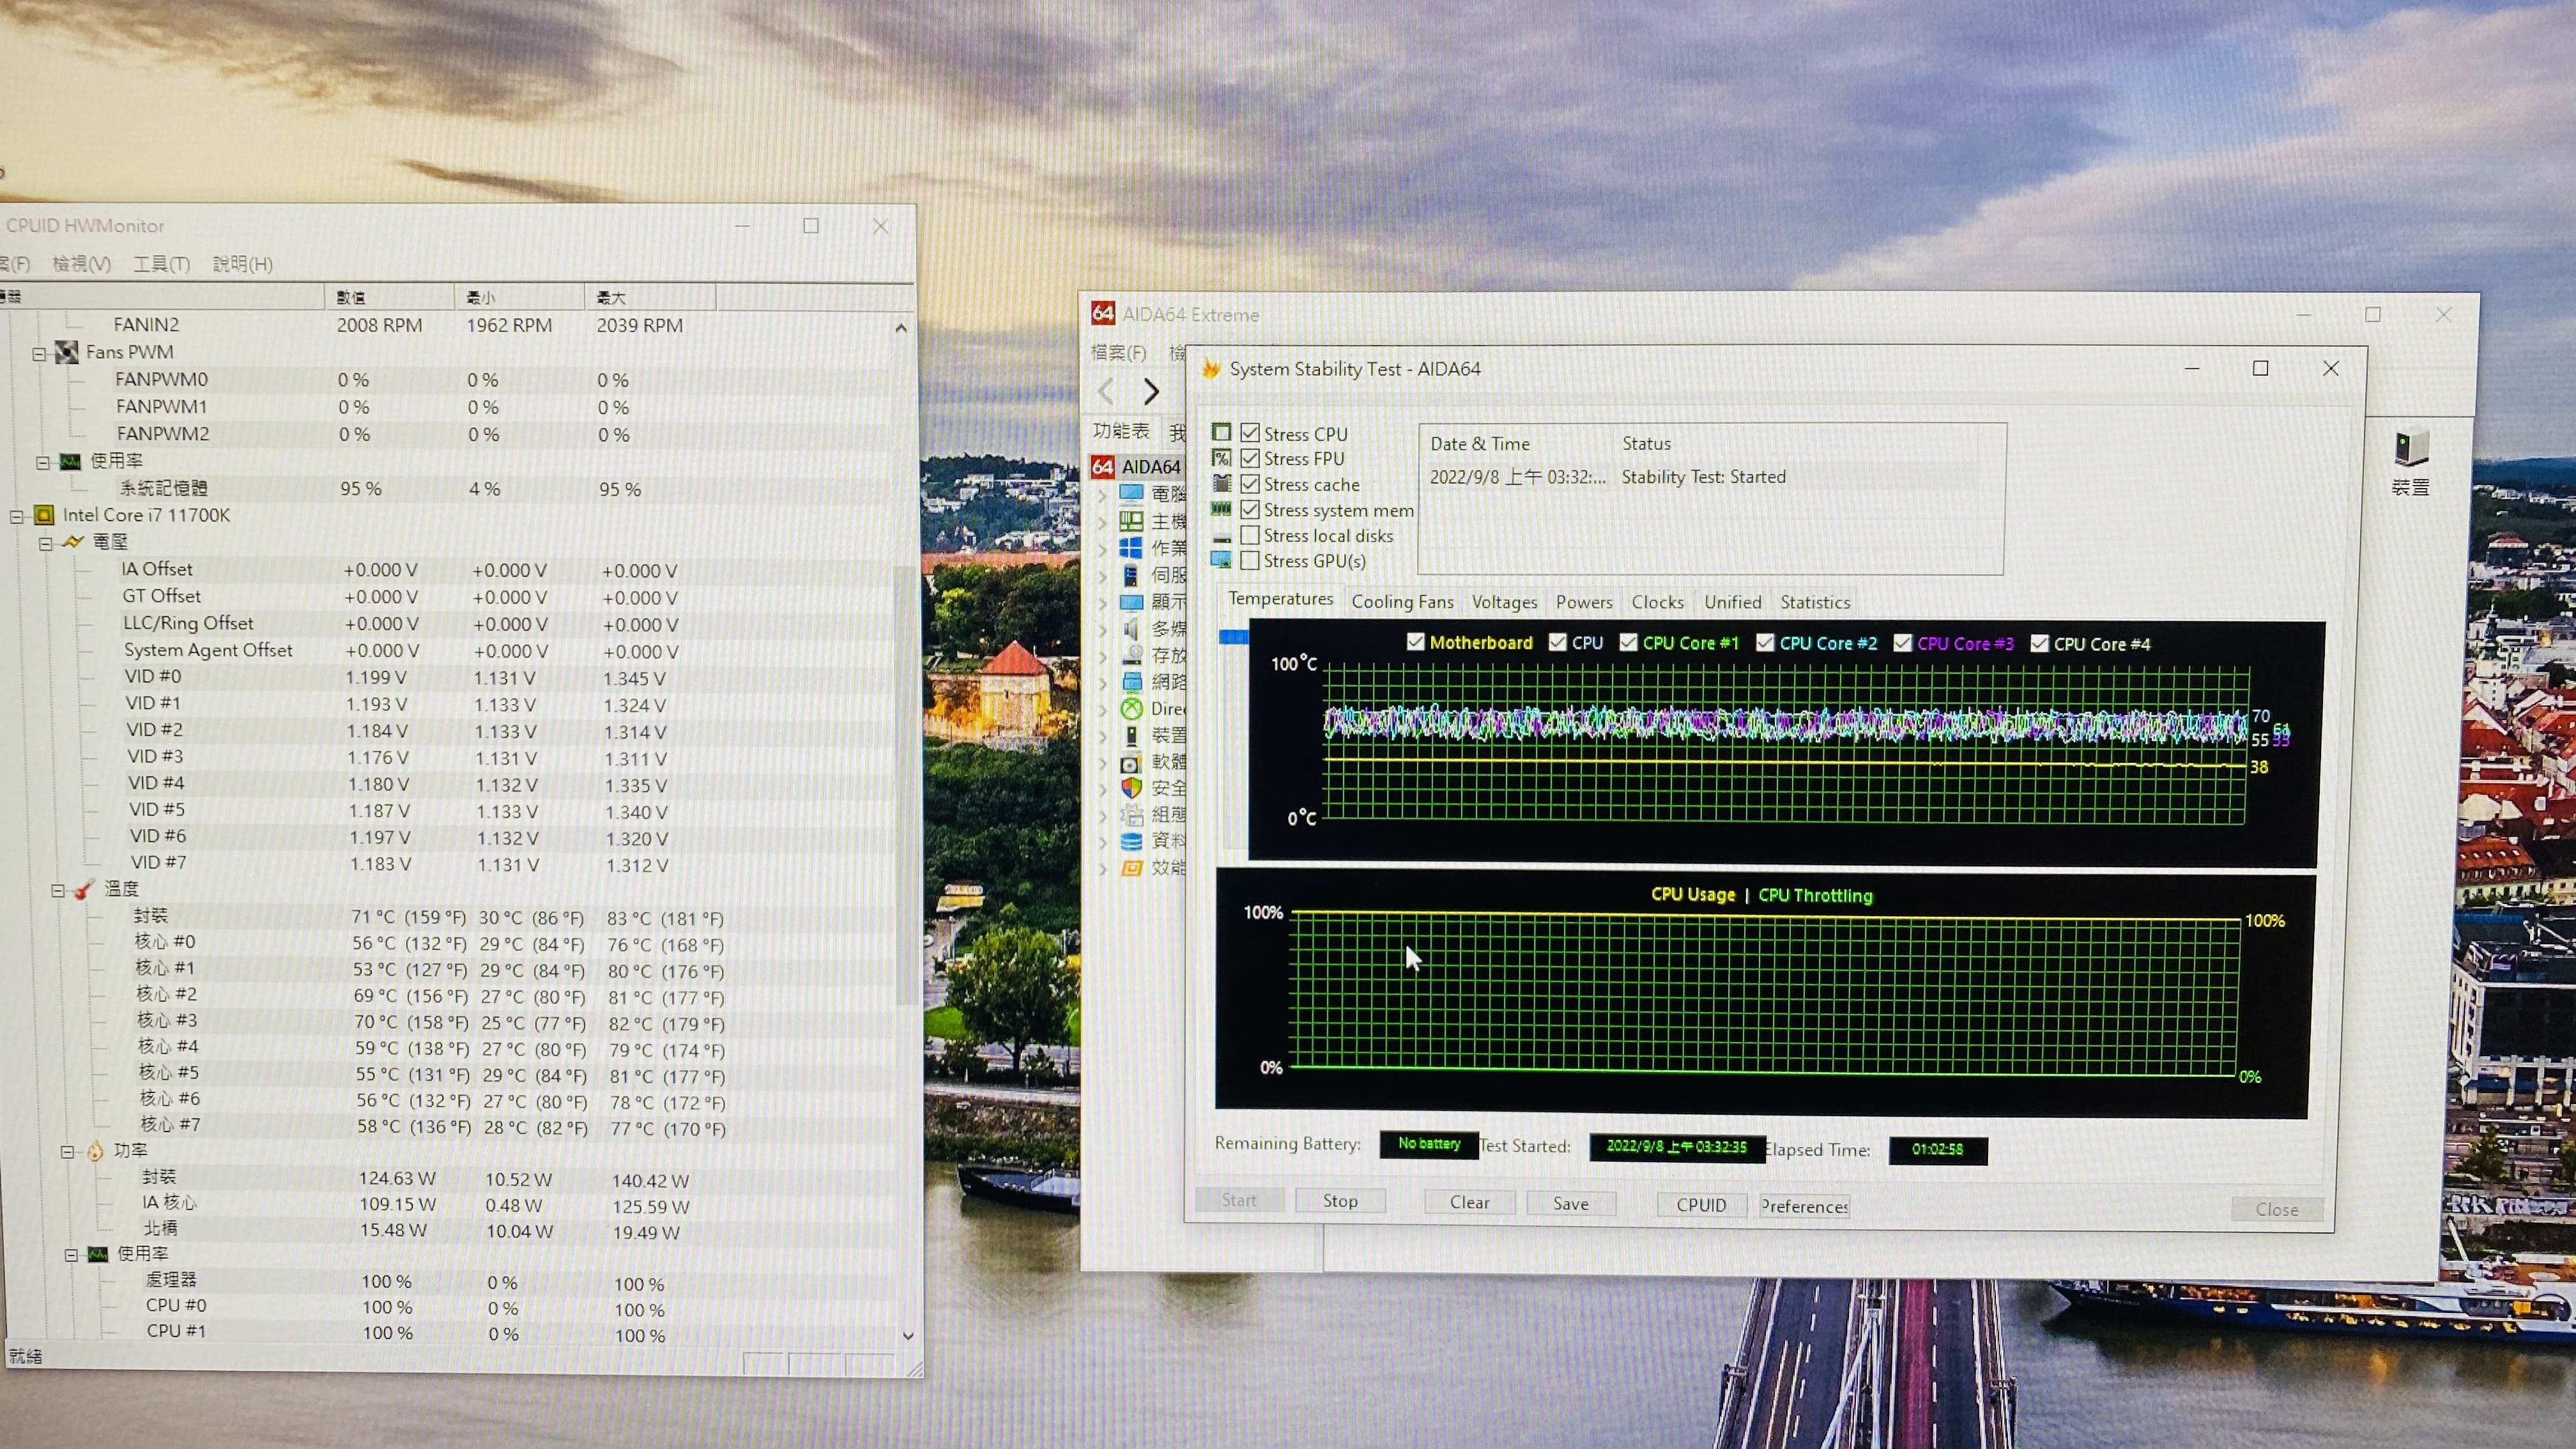Click the Stress CPU chip icon

pos(1221,432)
